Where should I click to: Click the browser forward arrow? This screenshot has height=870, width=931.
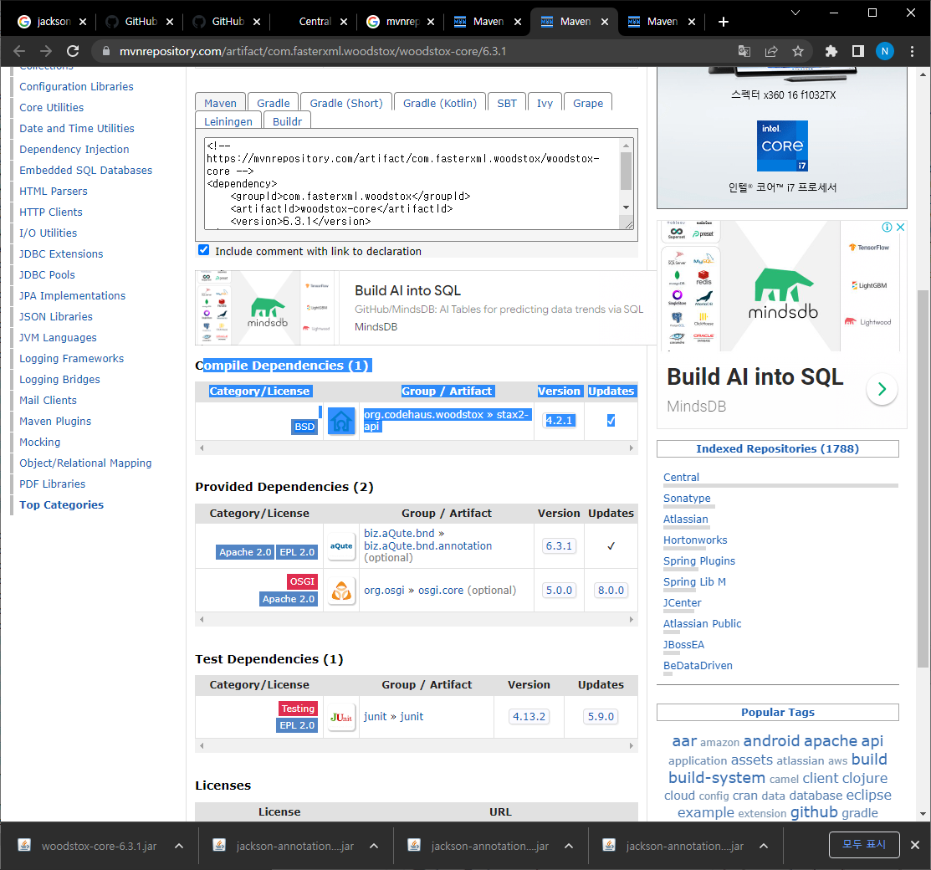pyautogui.click(x=46, y=51)
